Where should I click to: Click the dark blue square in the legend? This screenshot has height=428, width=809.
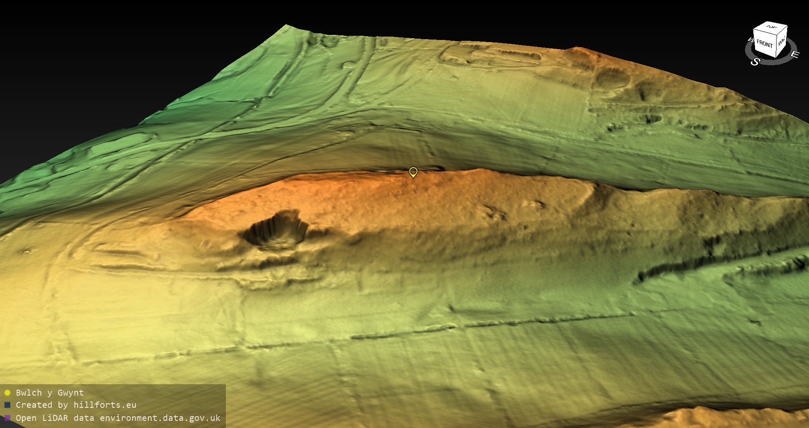[7, 405]
